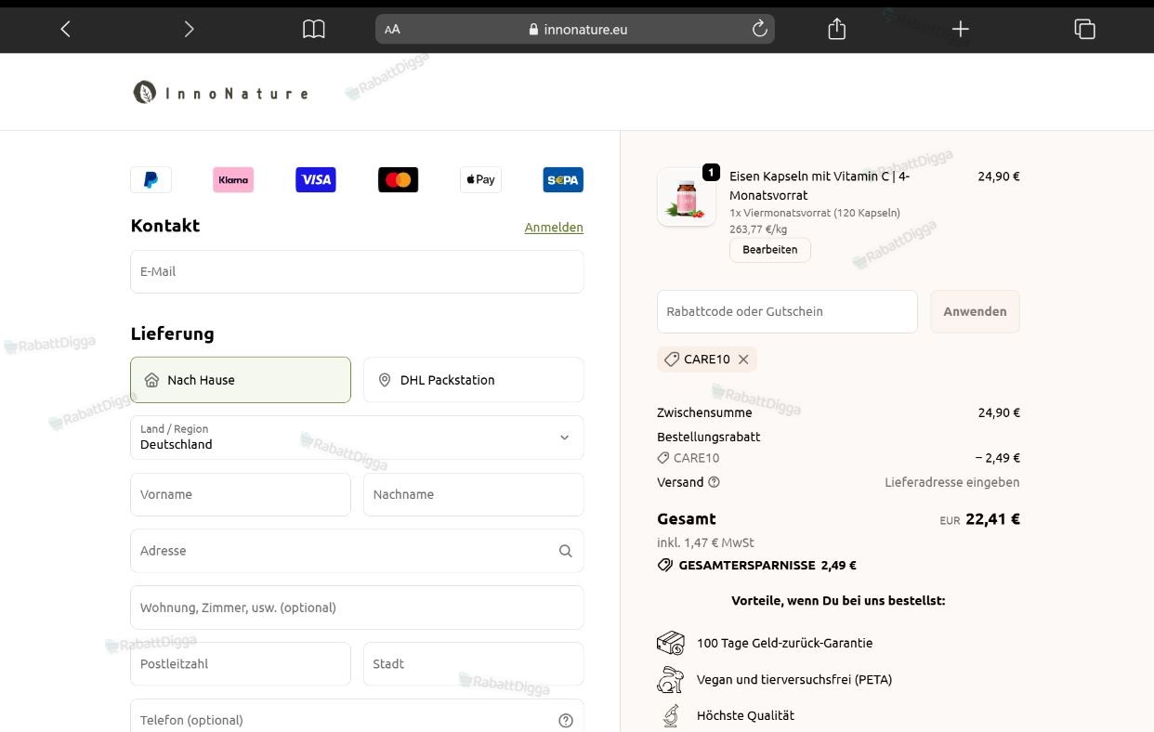This screenshot has height=732, width=1154.
Task: Tap the AA reader text-size control
Action: [x=392, y=29]
